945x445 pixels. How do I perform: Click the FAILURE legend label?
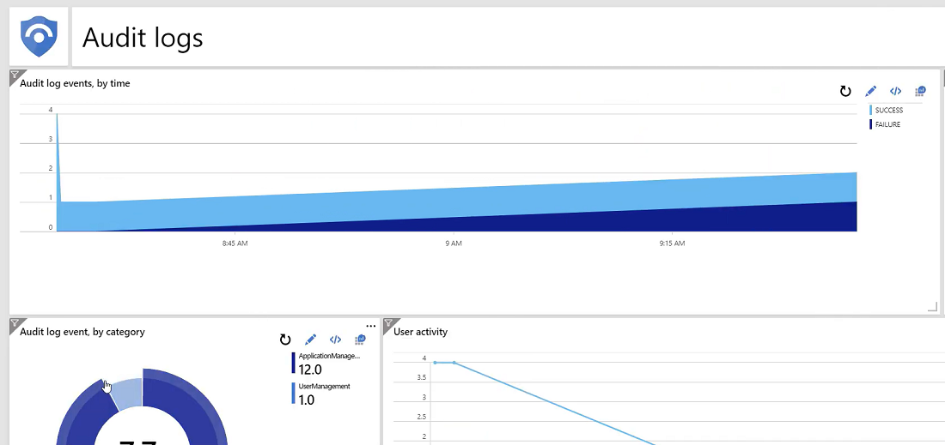click(887, 124)
